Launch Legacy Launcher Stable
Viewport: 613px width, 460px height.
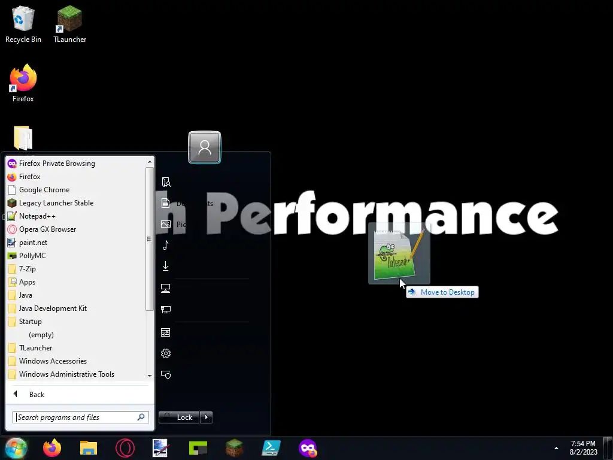(76, 203)
